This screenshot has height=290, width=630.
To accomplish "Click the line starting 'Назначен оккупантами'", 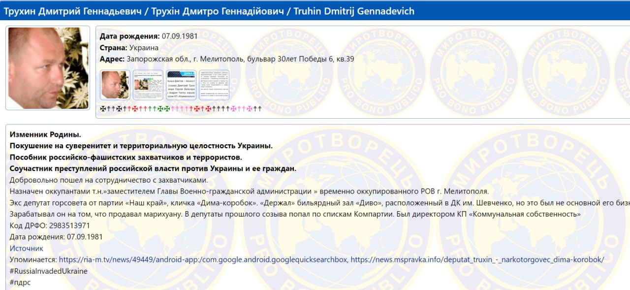I will click(x=249, y=191).
